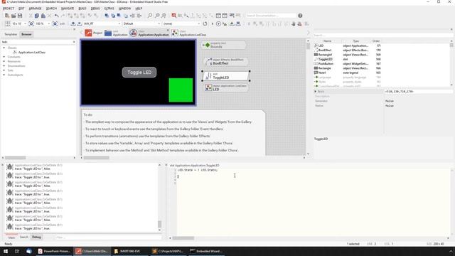Select the LED object brick
Viewport: 455px width, 256px height.
(x=226, y=87)
